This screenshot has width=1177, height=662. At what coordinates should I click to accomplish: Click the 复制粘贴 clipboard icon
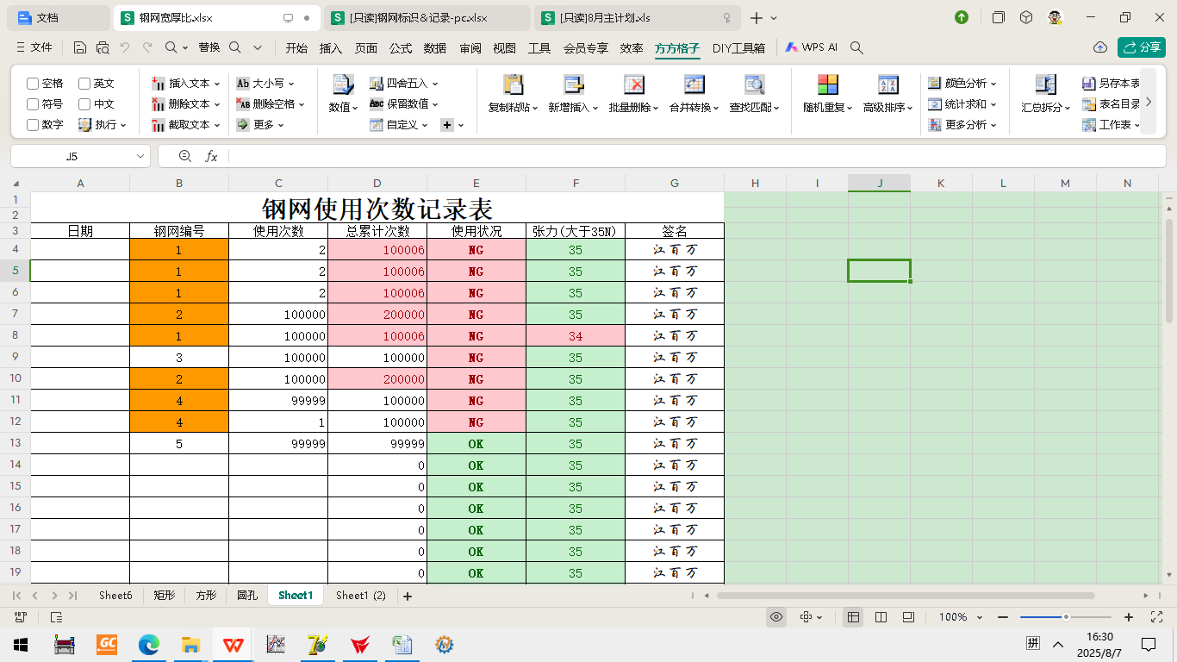click(x=513, y=84)
